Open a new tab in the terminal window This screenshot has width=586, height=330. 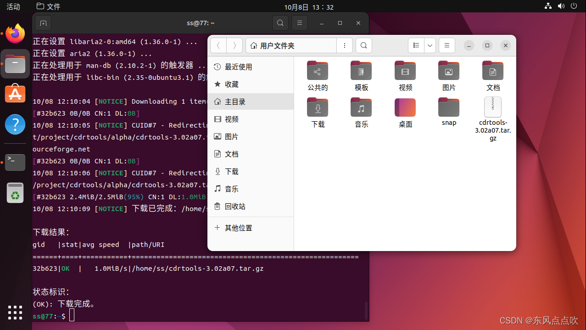pos(43,23)
